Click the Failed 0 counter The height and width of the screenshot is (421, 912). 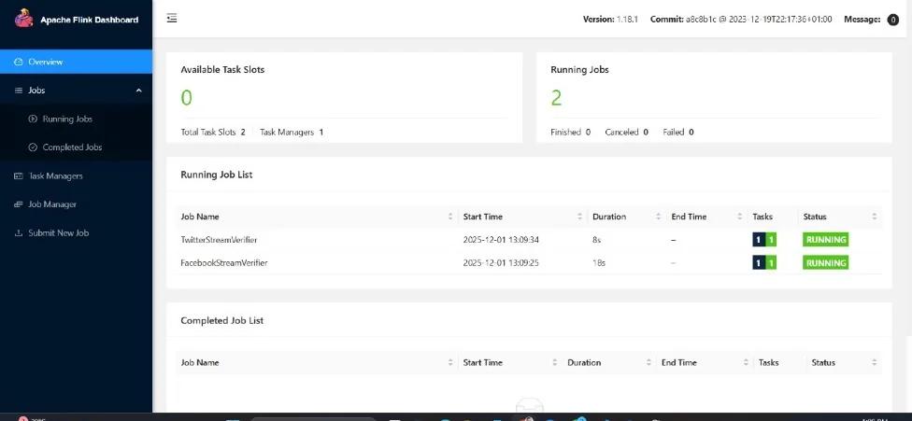pyautogui.click(x=678, y=132)
